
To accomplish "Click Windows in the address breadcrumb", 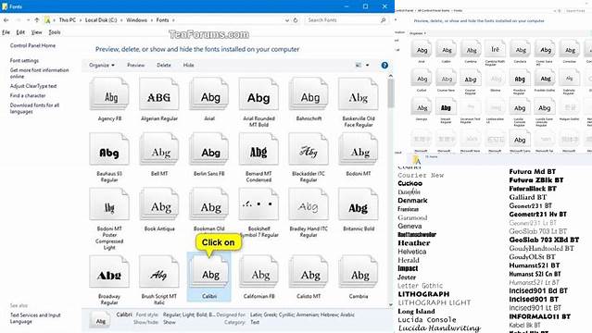I will click(x=137, y=20).
